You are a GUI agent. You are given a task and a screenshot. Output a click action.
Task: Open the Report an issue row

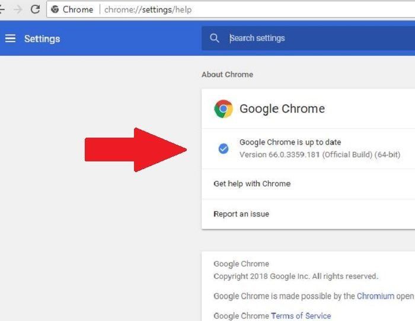click(241, 214)
